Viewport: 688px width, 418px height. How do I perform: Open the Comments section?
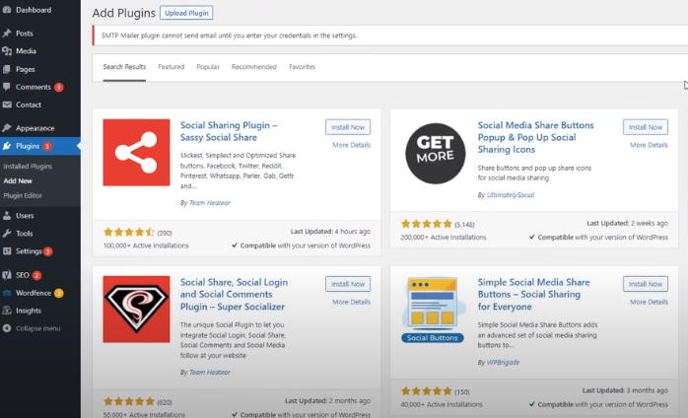pyautogui.click(x=34, y=87)
